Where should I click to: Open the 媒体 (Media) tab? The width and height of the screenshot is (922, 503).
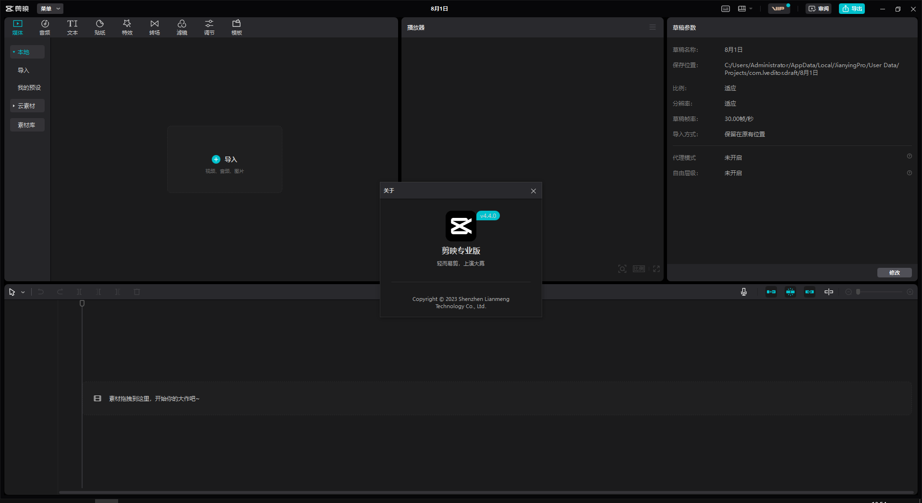(x=18, y=27)
